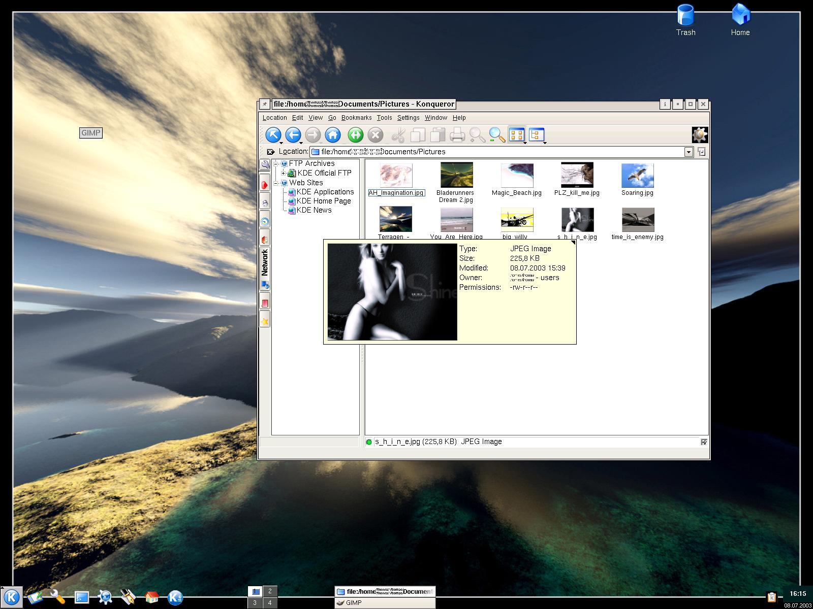Print using the printer icon
Screen dimensions: 813x609
pos(457,135)
